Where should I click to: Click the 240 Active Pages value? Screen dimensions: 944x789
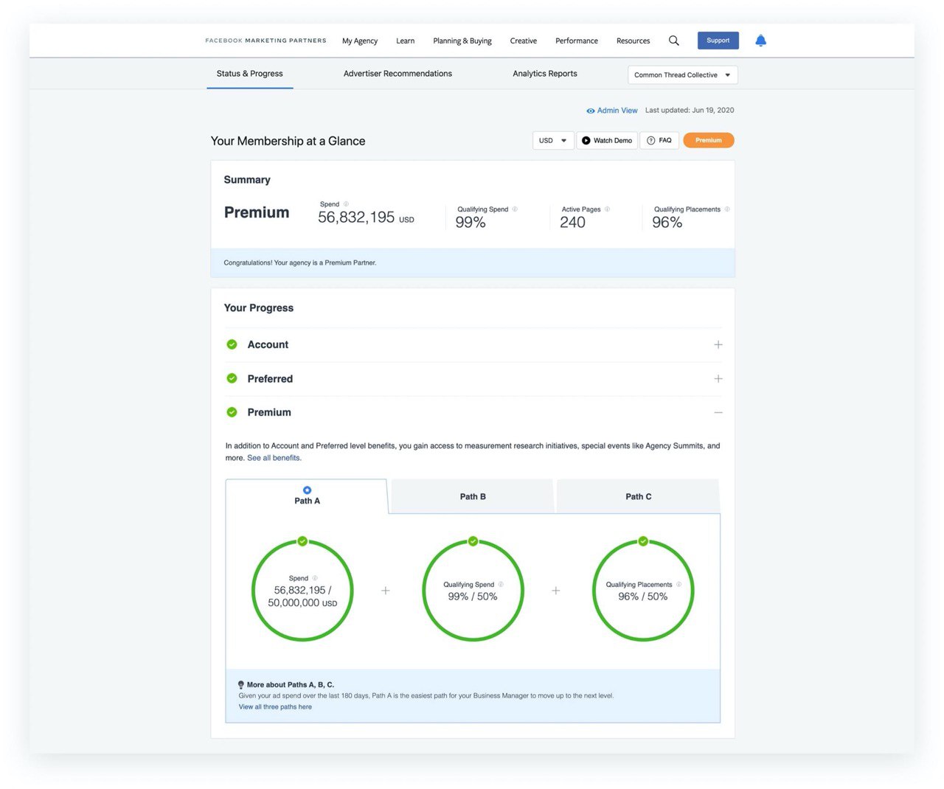[x=572, y=223]
